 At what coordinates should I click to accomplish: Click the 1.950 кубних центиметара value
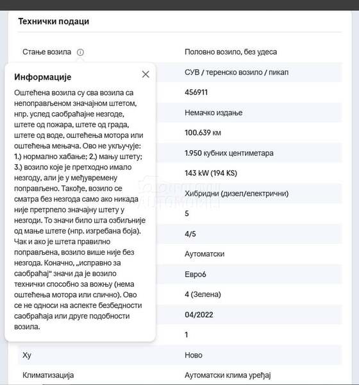(229, 153)
